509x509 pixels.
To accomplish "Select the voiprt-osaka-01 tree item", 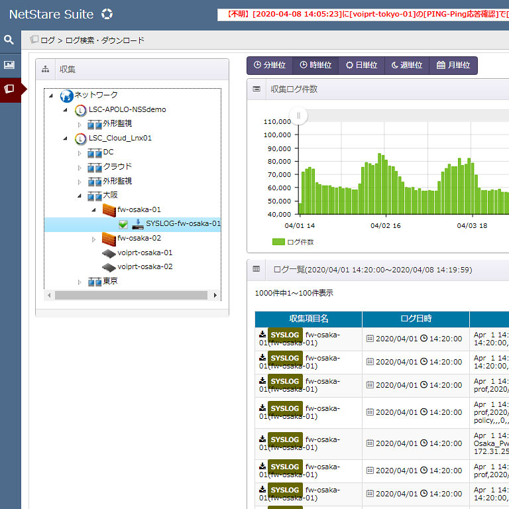I will [x=144, y=253].
